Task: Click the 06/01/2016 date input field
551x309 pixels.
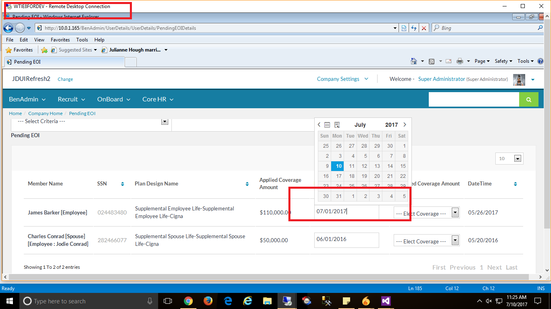Action: (346, 240)
